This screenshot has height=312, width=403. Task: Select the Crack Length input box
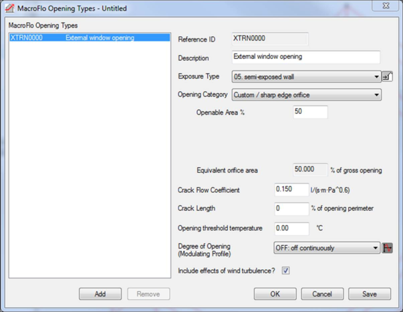(291, 209)
